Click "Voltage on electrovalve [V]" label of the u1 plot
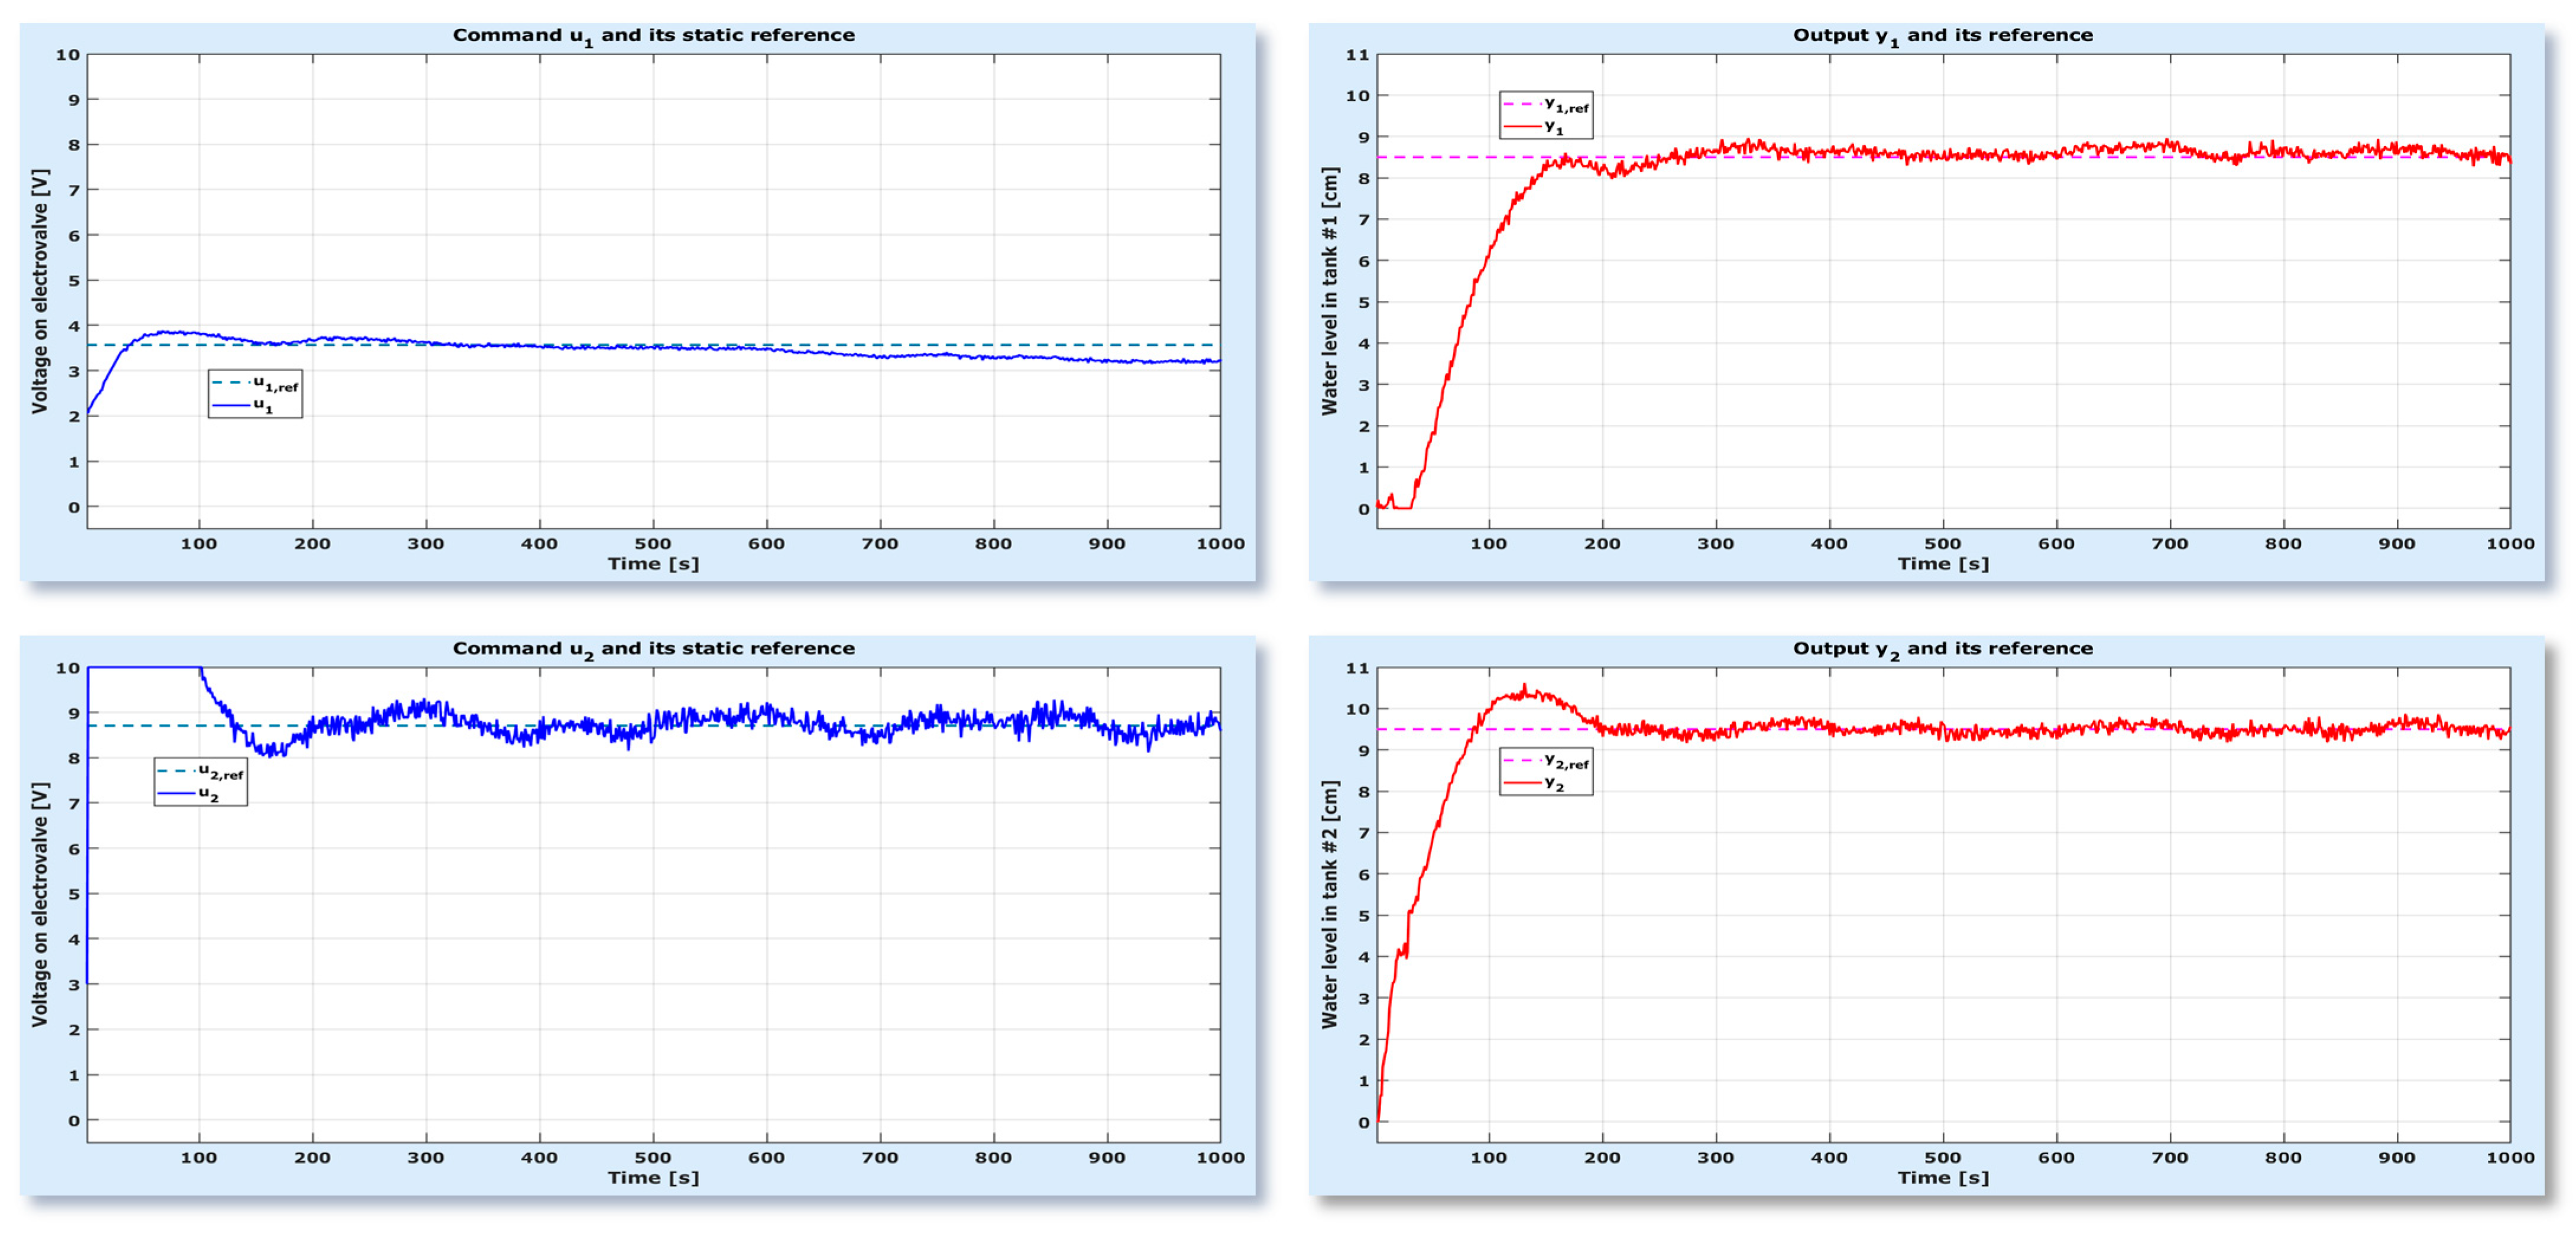 point(40,291)
